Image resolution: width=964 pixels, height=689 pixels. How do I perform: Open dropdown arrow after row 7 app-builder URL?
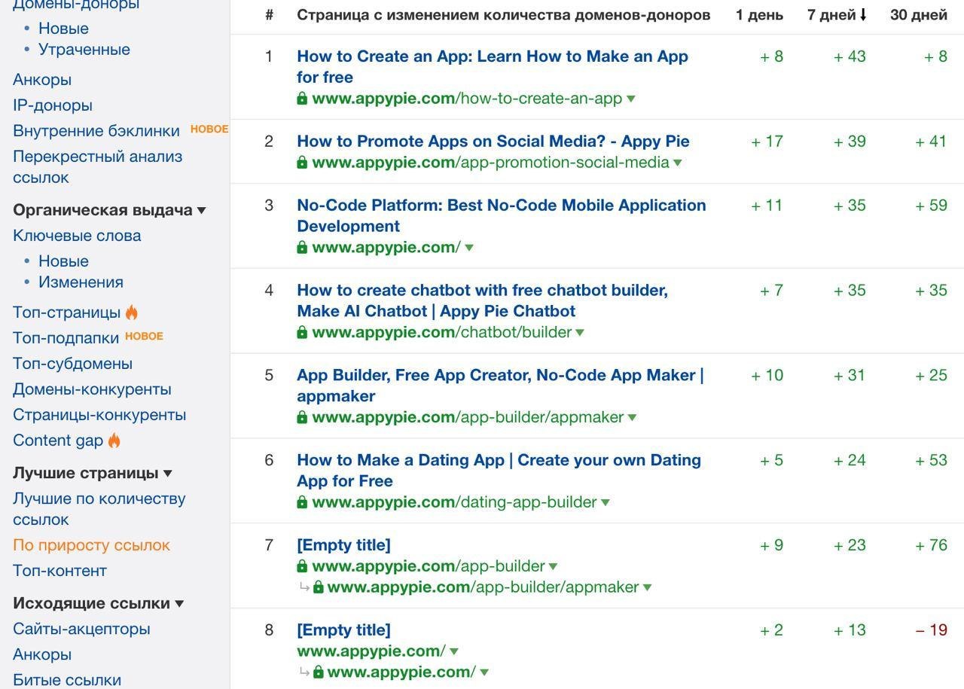tap(554, 567)
